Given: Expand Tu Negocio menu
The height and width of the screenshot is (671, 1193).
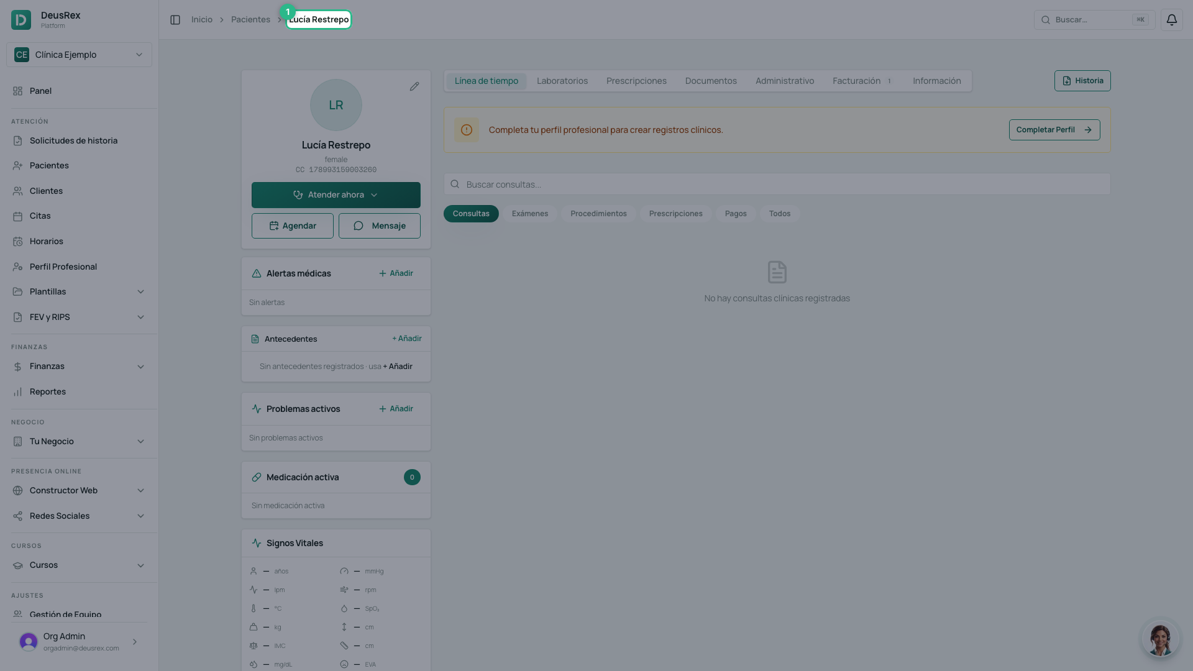Looking at the screenshot, I should 80,441.
